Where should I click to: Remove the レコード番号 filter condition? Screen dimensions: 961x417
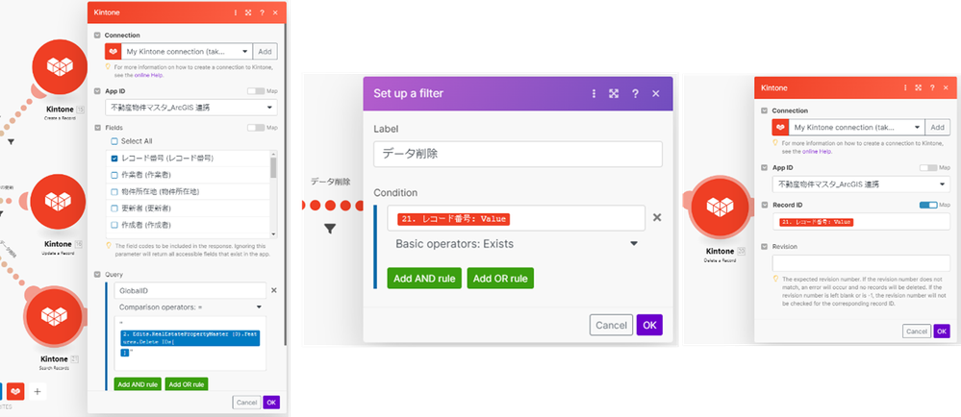pyautogui.click(x=656, y=217)
